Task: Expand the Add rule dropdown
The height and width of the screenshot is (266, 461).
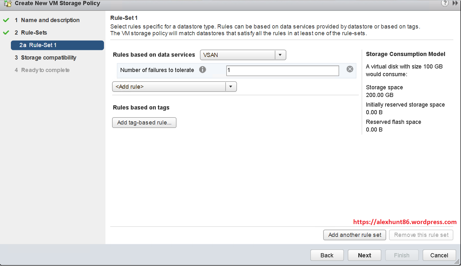Action: click(x=231, y=86)
